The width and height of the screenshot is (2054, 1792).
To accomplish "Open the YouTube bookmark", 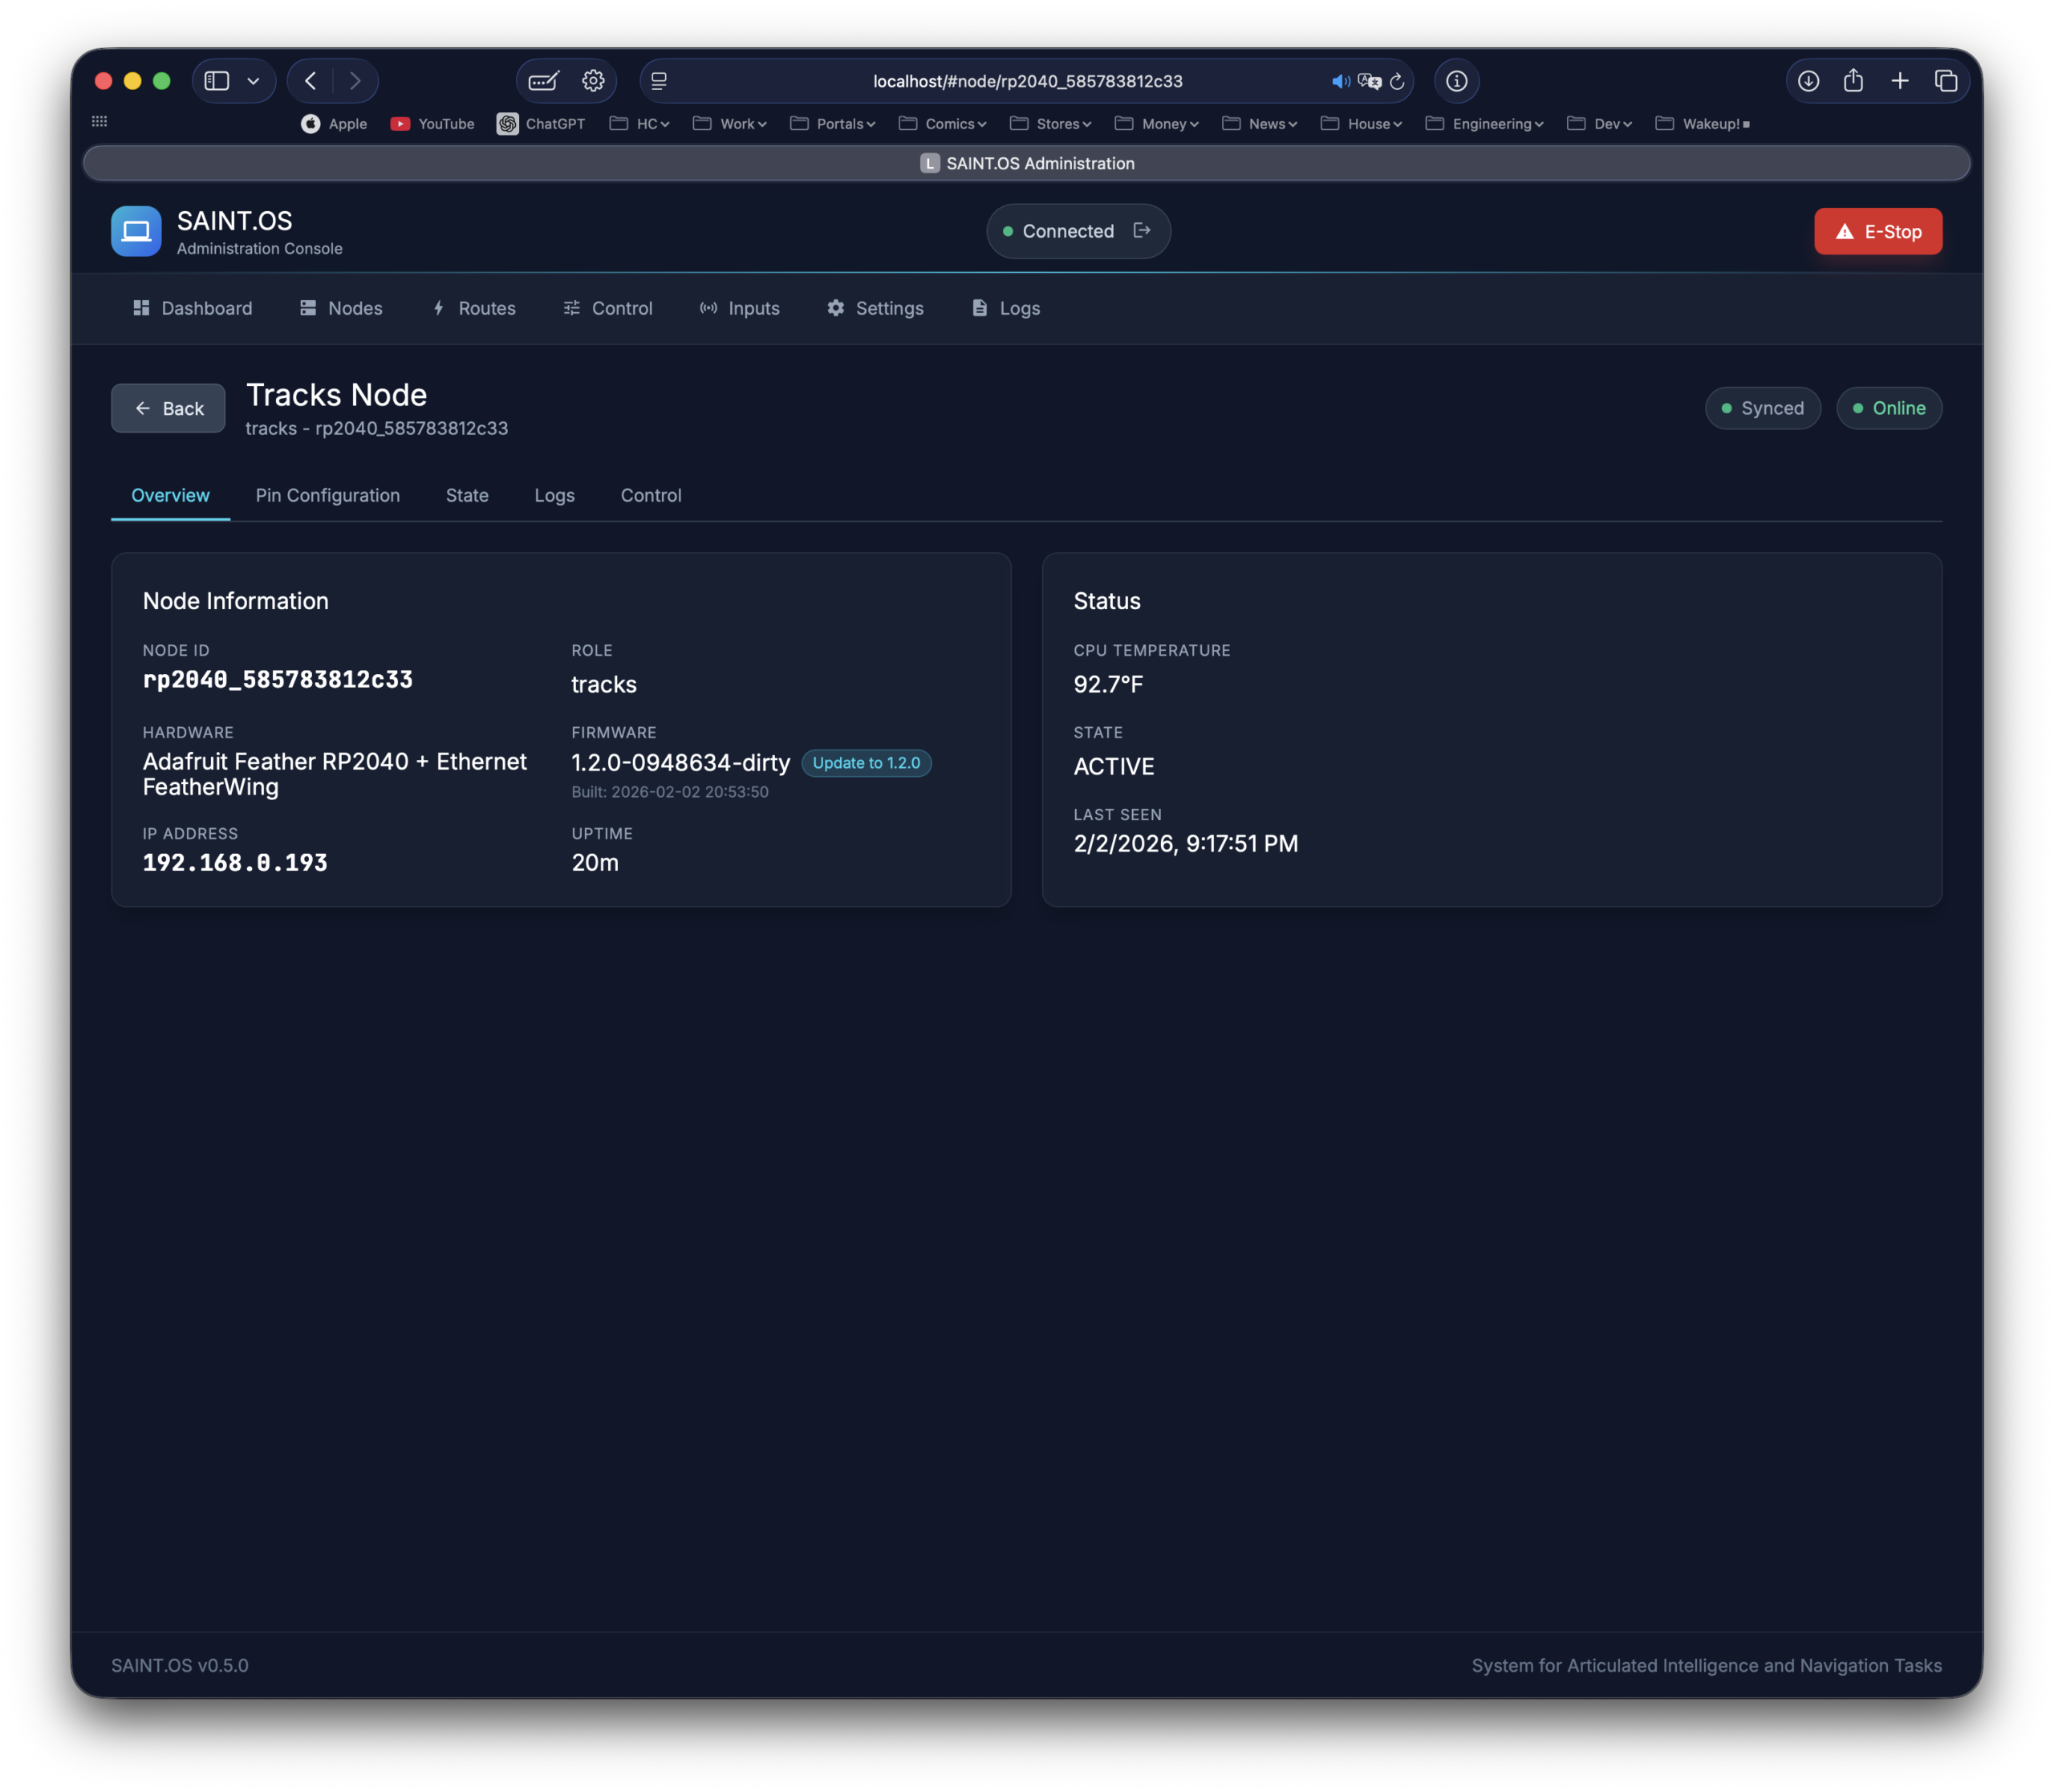I will coord(432,124).
